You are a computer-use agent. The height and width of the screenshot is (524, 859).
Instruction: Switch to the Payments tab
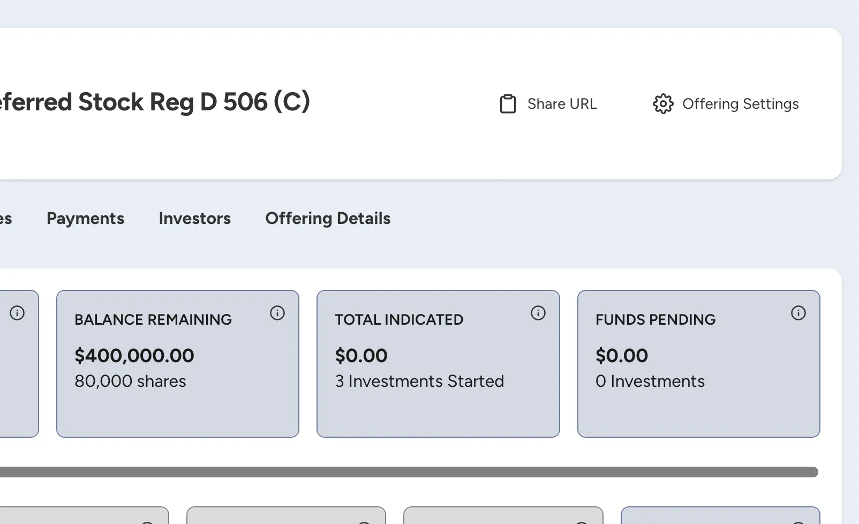[x=85, y=219]
